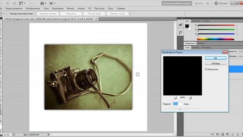
Task: Pick a color from the spectrum ramp
Action: pos(215,39)
